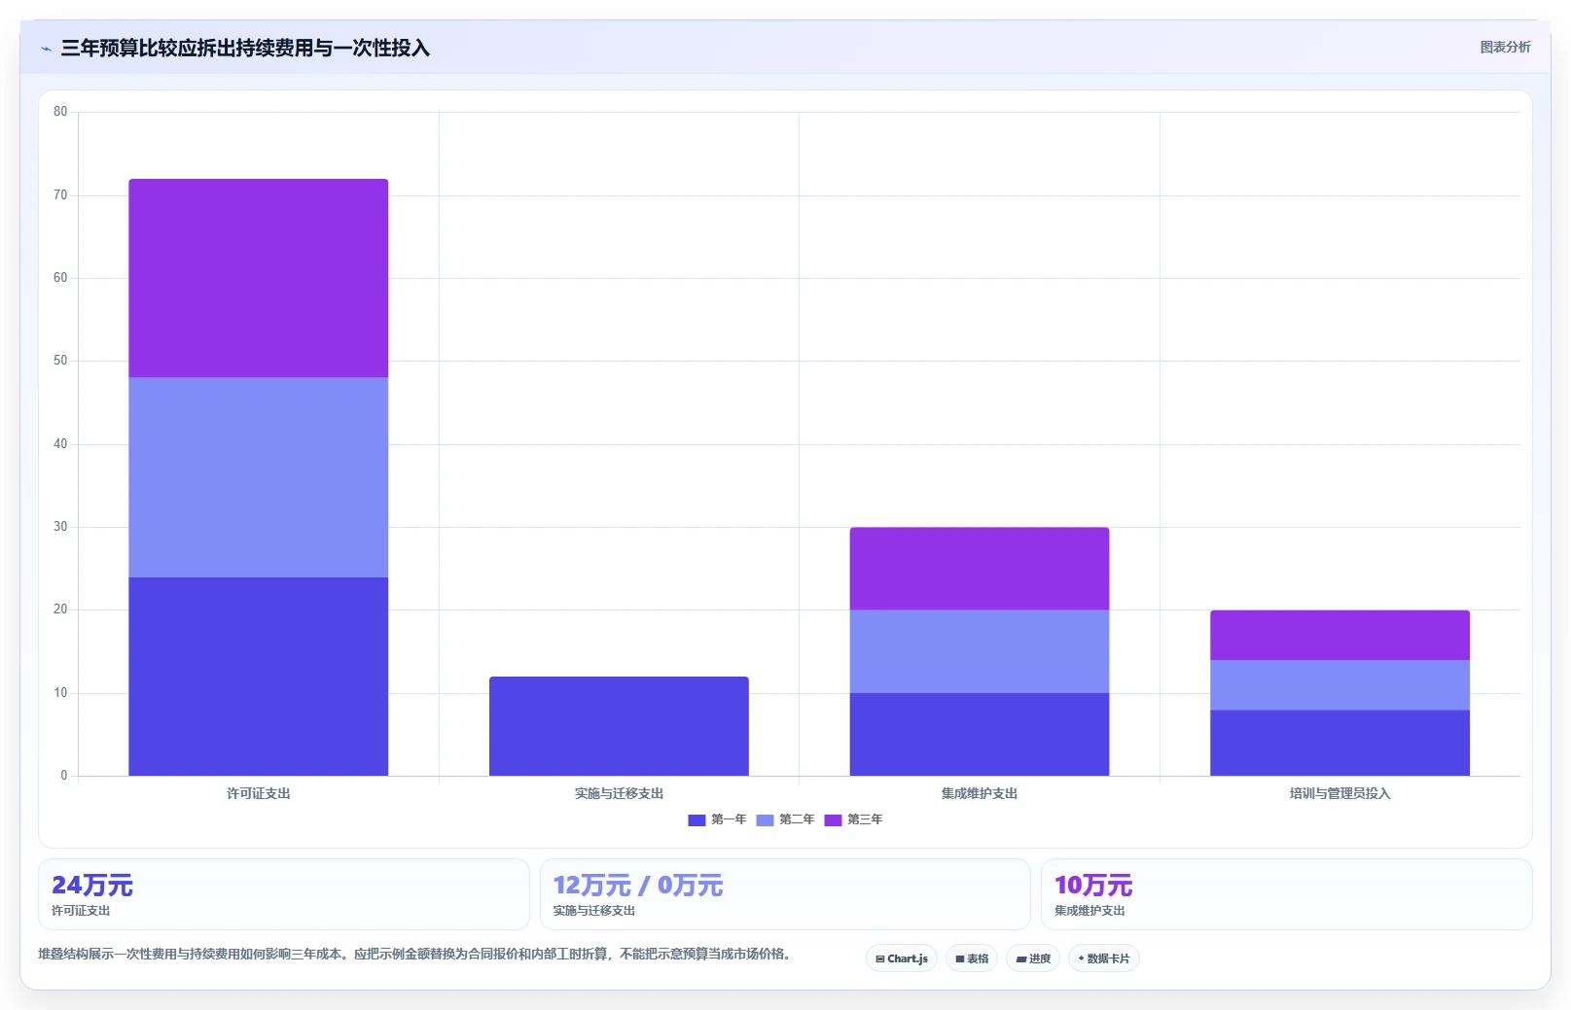Click the Chart.js tag chip

(x=902, y=958)
